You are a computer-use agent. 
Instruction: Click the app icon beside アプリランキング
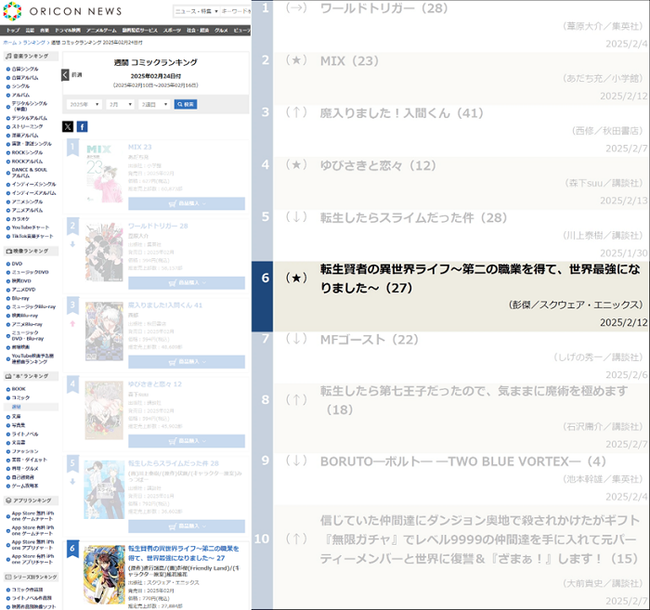[8, 500]
